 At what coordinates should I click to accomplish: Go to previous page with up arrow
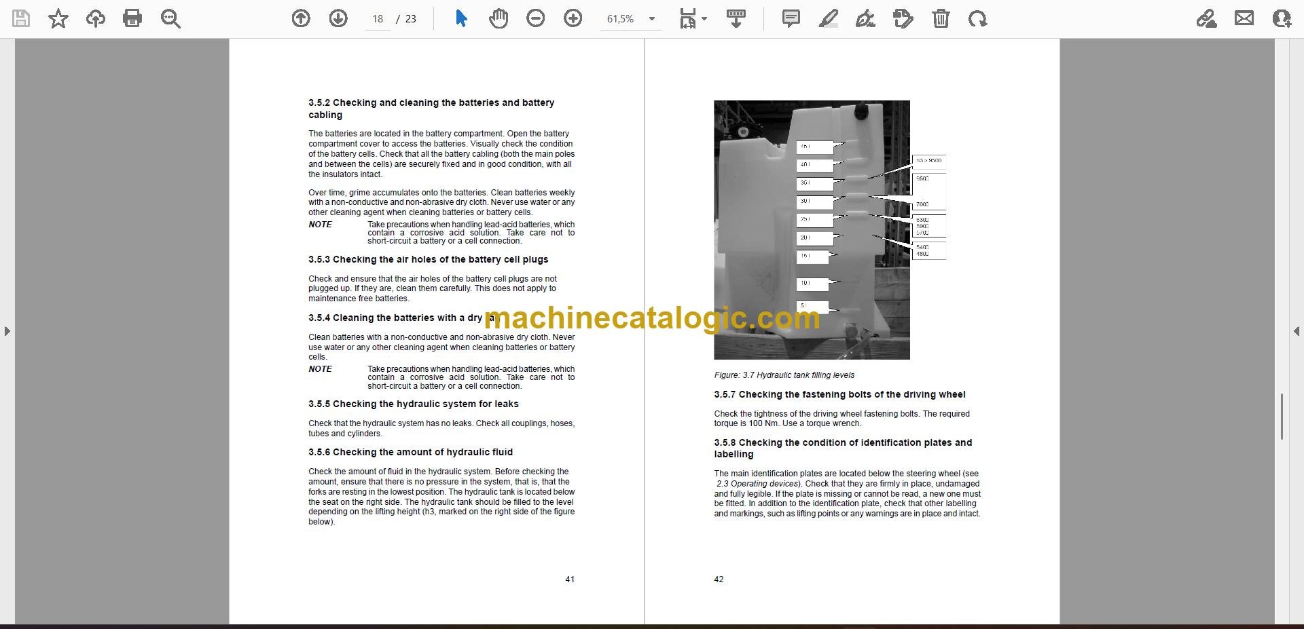[301, 18]
